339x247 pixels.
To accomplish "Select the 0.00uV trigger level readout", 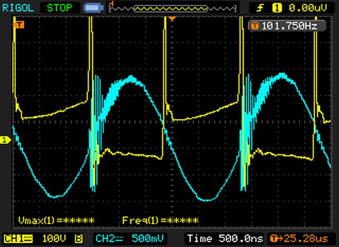I will point(307,8).
